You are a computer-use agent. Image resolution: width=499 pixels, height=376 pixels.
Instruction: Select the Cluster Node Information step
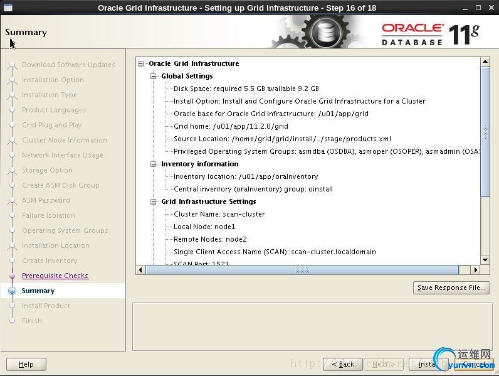click(65, 140)
